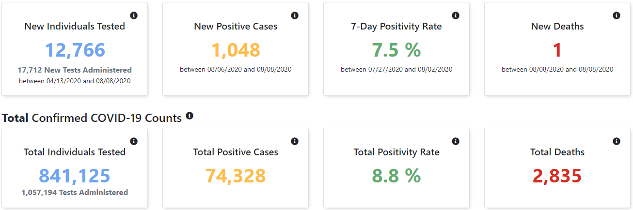Open info icon on New Individuals Tested card
633x210 pixels.
[134, 15]
